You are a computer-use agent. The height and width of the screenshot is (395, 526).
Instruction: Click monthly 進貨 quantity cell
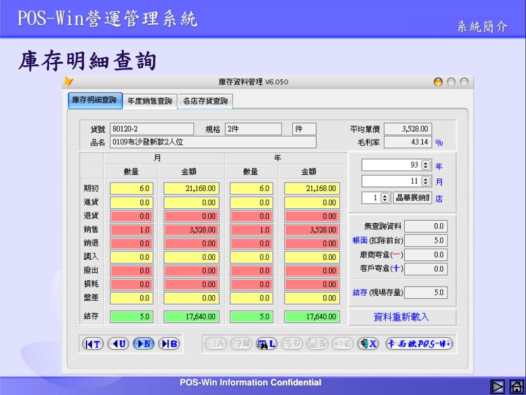tap(131, 203)
